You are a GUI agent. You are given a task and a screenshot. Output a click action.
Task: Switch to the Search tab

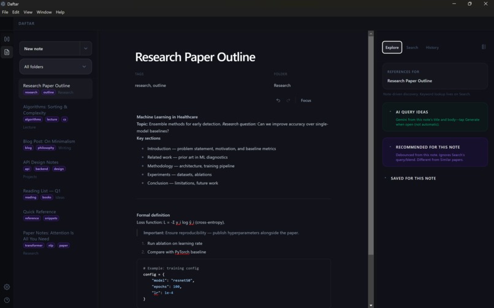pos(412,48)
